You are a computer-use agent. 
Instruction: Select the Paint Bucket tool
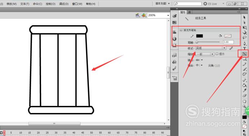point(244,85)
